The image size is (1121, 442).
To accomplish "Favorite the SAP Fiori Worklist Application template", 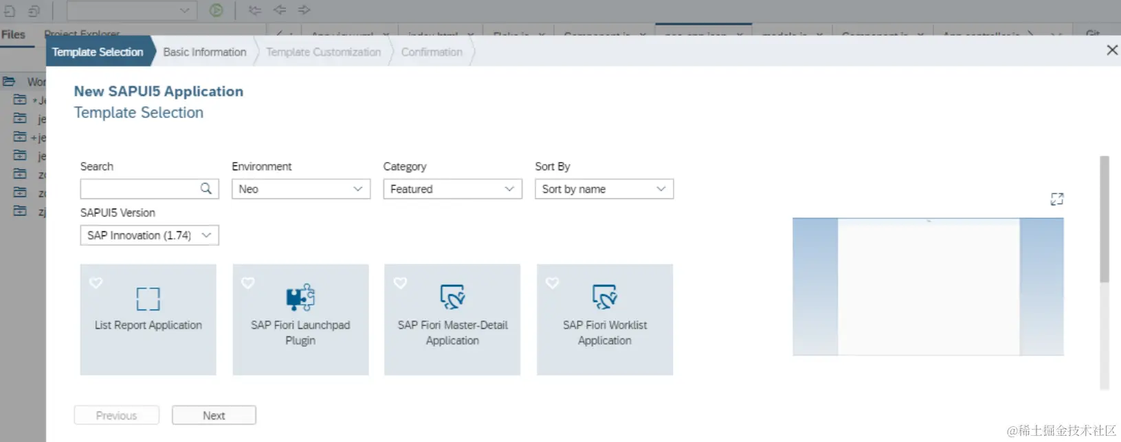I will coord(552,283).
